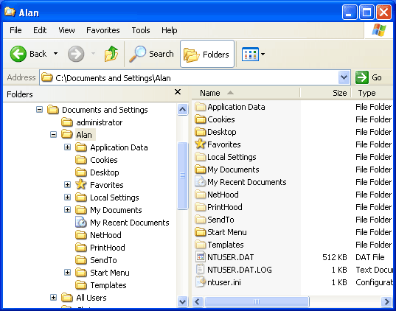This screenshot has height=311, width=396.
Task: Click the green Back arrow icon
Action: click(x=18, y=54)
